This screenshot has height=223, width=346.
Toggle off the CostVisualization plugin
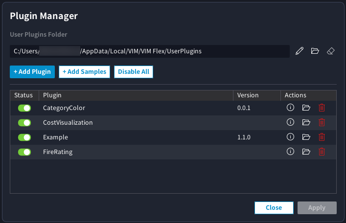point(24,123)
